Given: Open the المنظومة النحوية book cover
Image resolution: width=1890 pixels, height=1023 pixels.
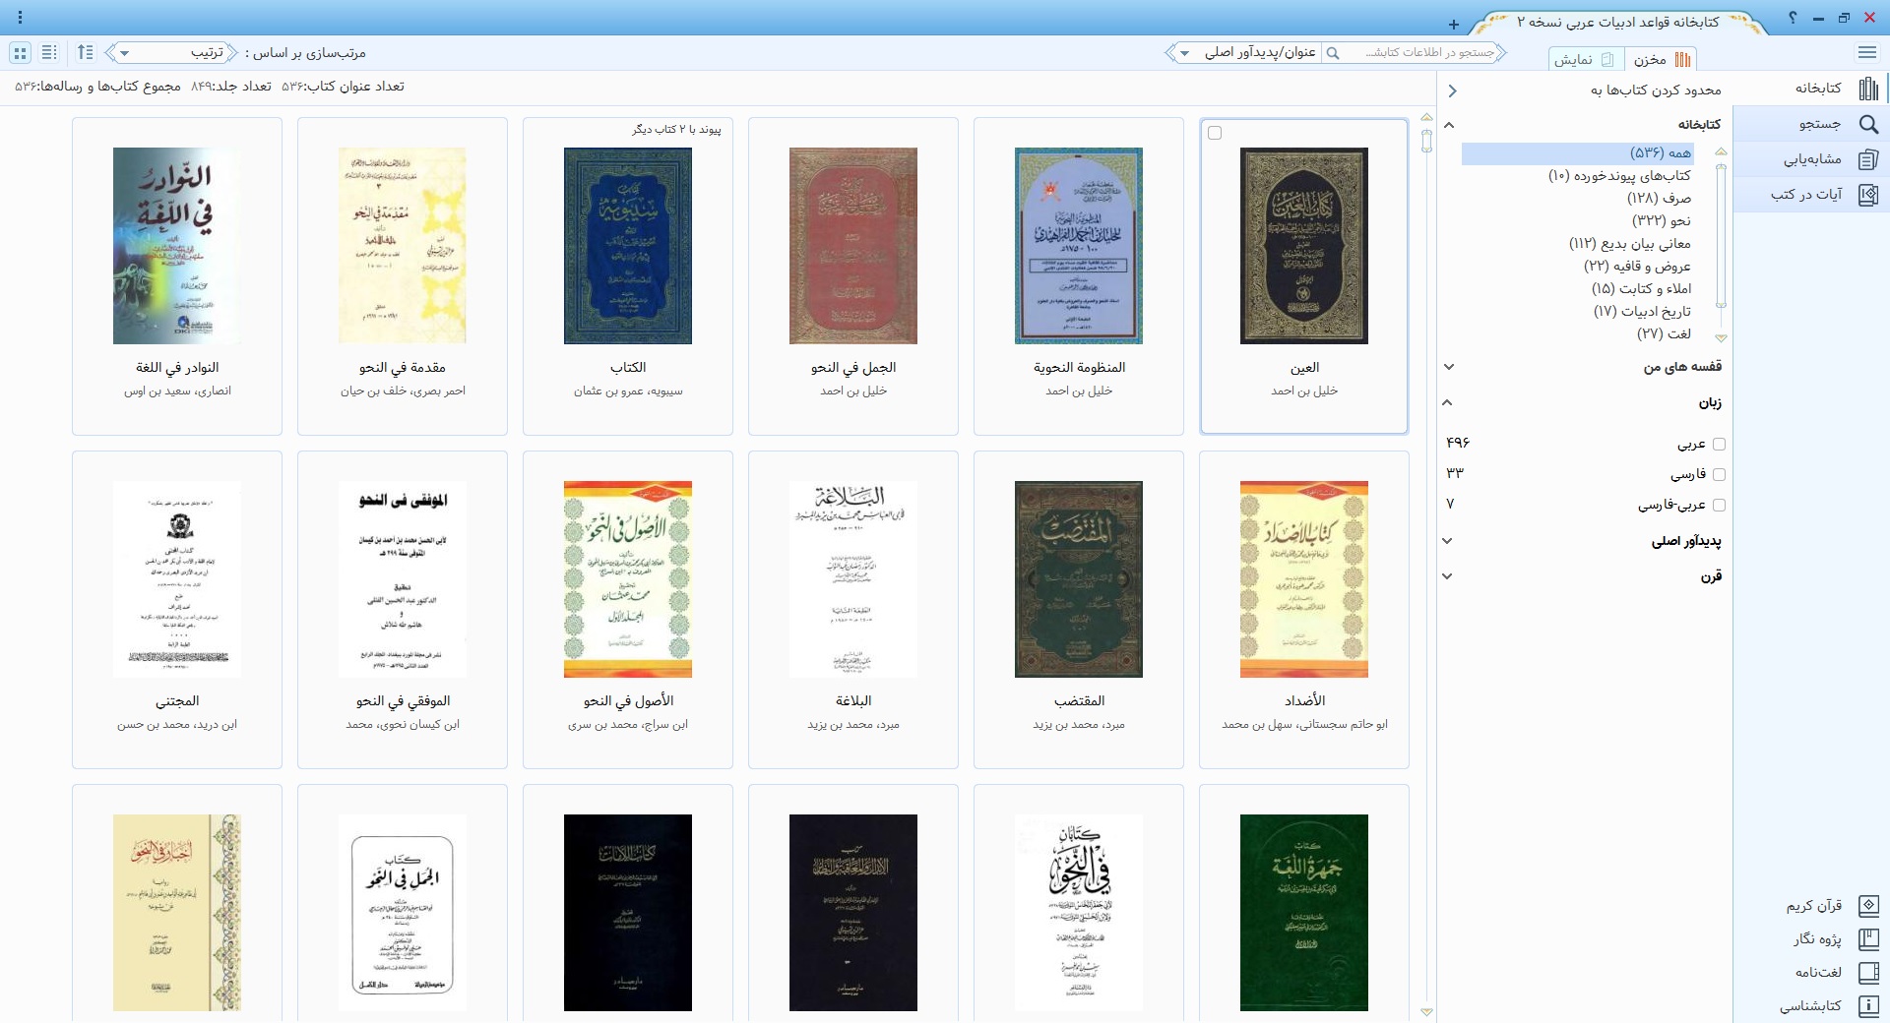Looking at the screenshot, I should [1079, 246].
